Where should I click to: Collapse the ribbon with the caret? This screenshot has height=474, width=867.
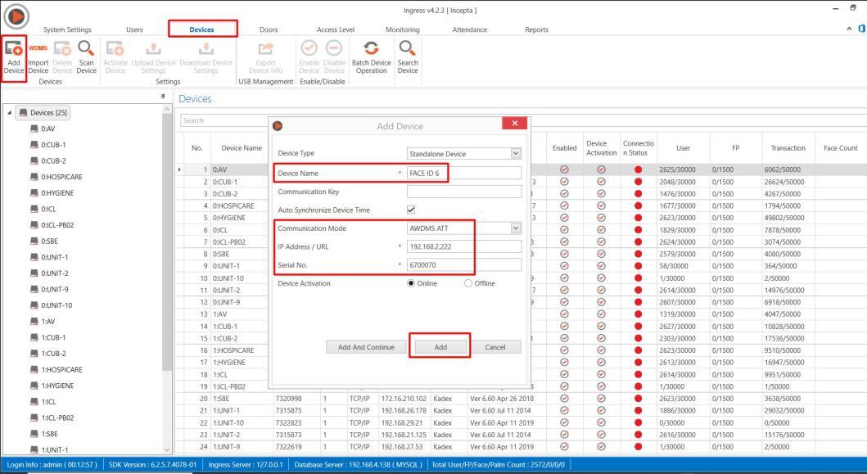click(849, 29)
